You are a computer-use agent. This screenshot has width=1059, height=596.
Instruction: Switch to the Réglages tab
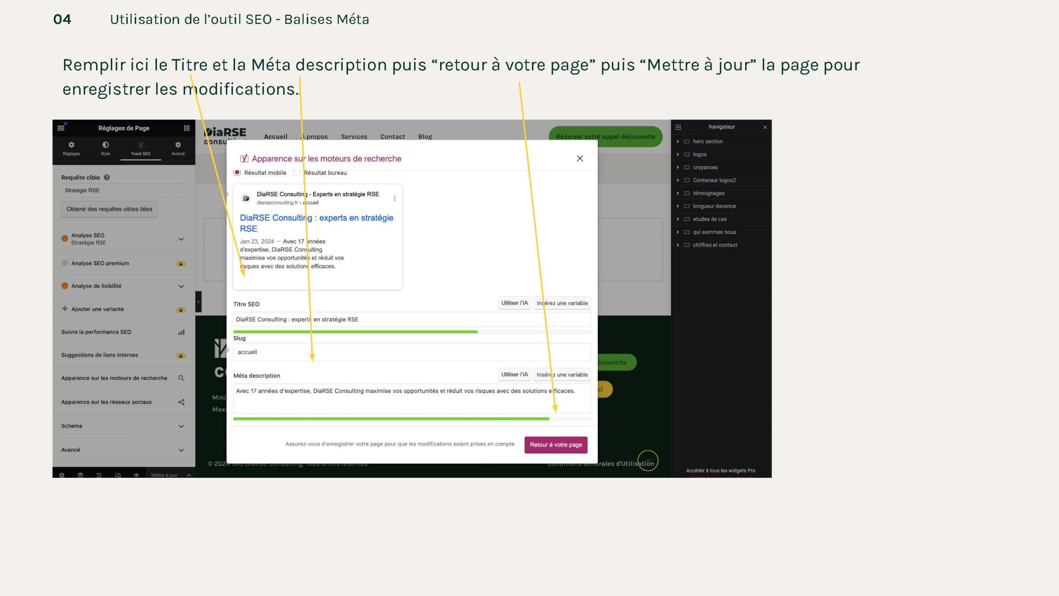pos(71,148)
